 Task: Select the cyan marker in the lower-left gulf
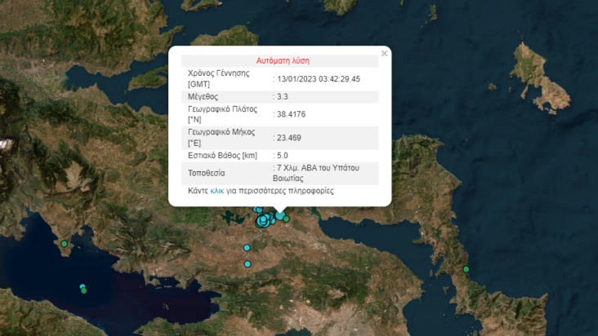click(x=83, y=287)
